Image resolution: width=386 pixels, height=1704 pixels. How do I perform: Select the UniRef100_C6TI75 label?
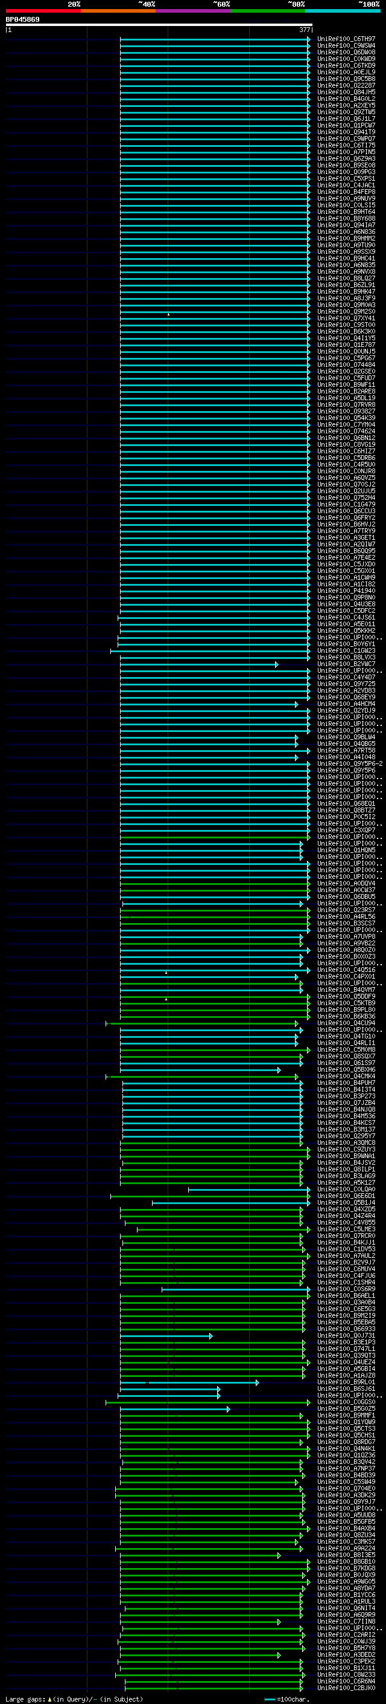(346, 146)
